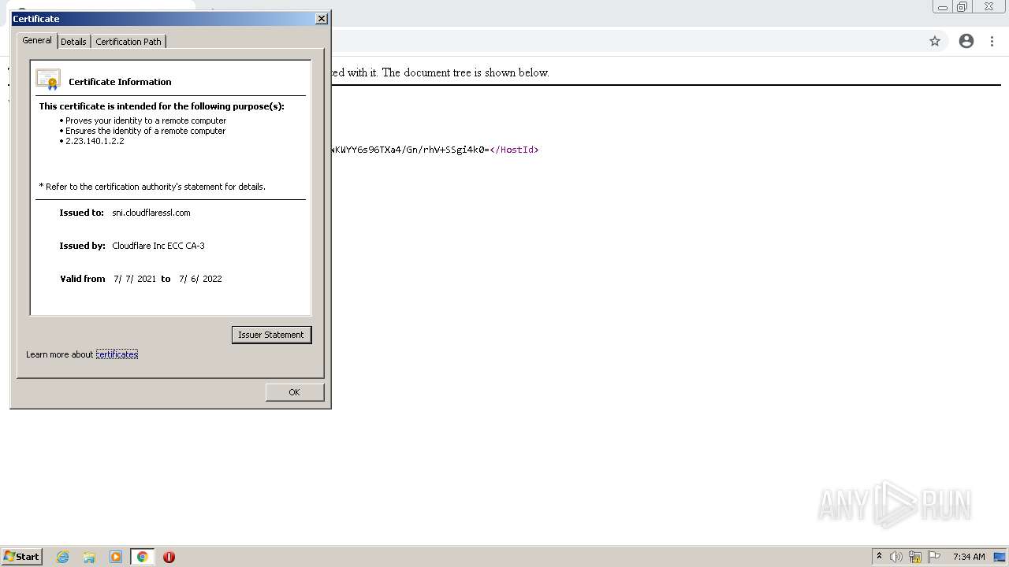Open the Action Center flag icon
The width and height of the screenshot is (1009, 567).
(x=934, y=557)
